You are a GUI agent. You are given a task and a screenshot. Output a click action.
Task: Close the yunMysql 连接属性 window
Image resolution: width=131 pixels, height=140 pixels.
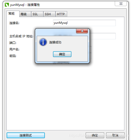coord(121,4)
